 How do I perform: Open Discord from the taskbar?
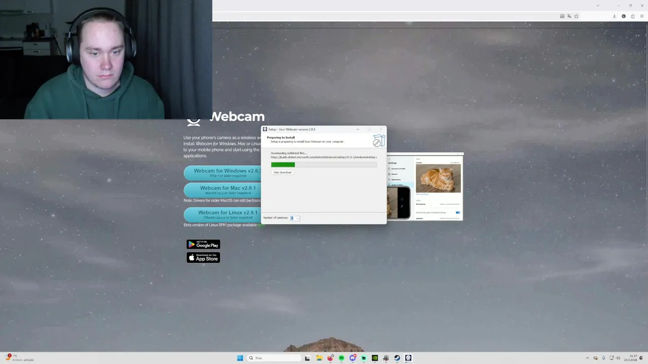click(352, 358)
